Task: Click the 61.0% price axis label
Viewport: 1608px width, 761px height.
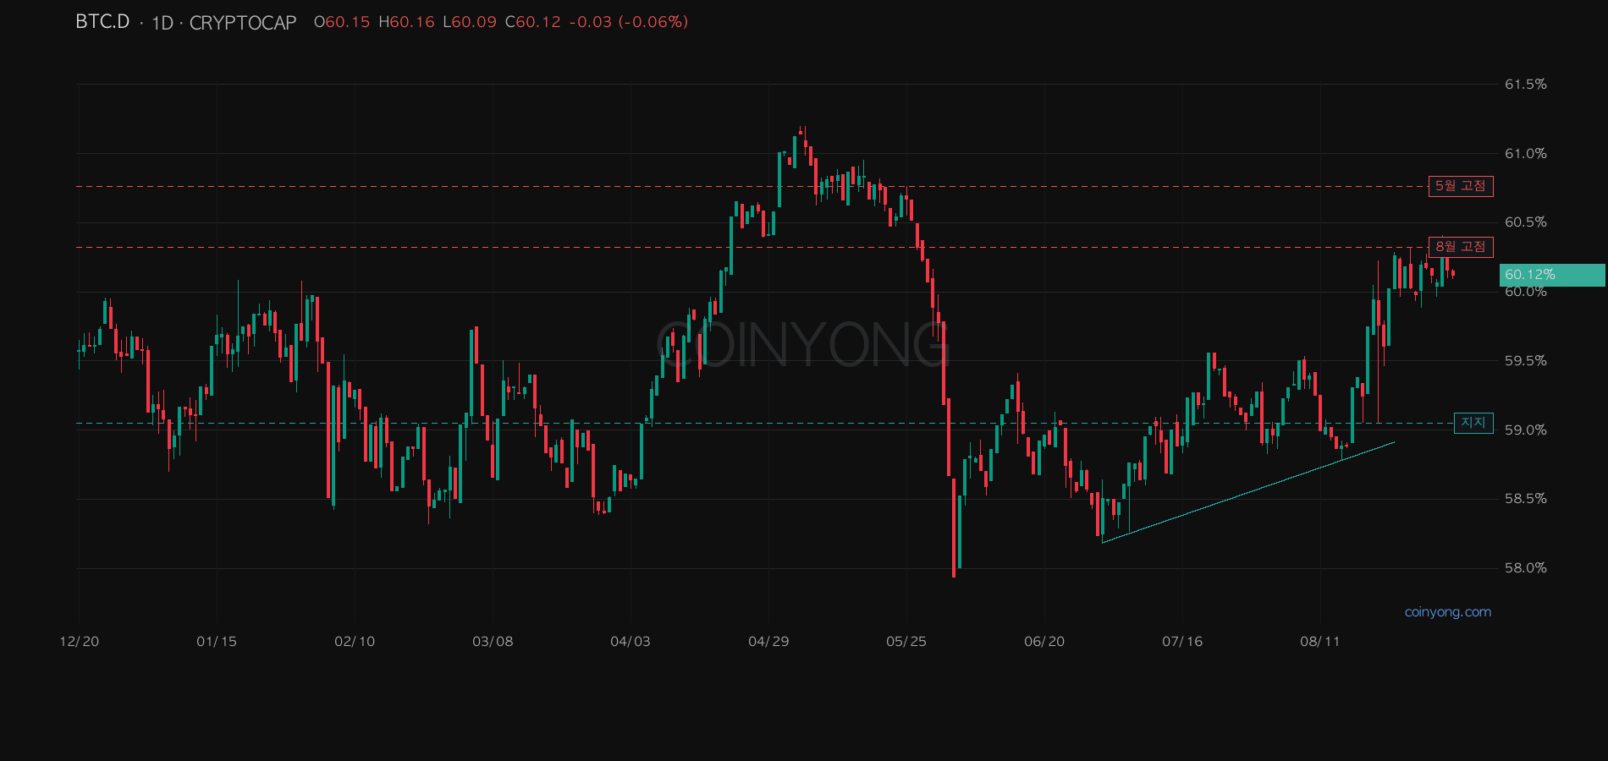Action: tap(1526, 154)
